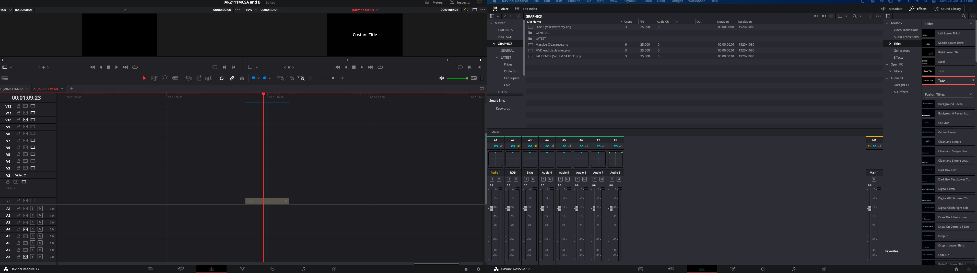Open the Workspace menu
The width and height of the screenshot is (977, 273).
pos(697,1)
